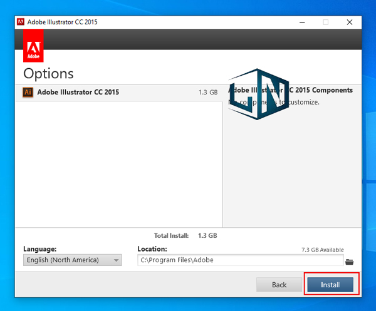Click the Location path input field

coord(240,260)
